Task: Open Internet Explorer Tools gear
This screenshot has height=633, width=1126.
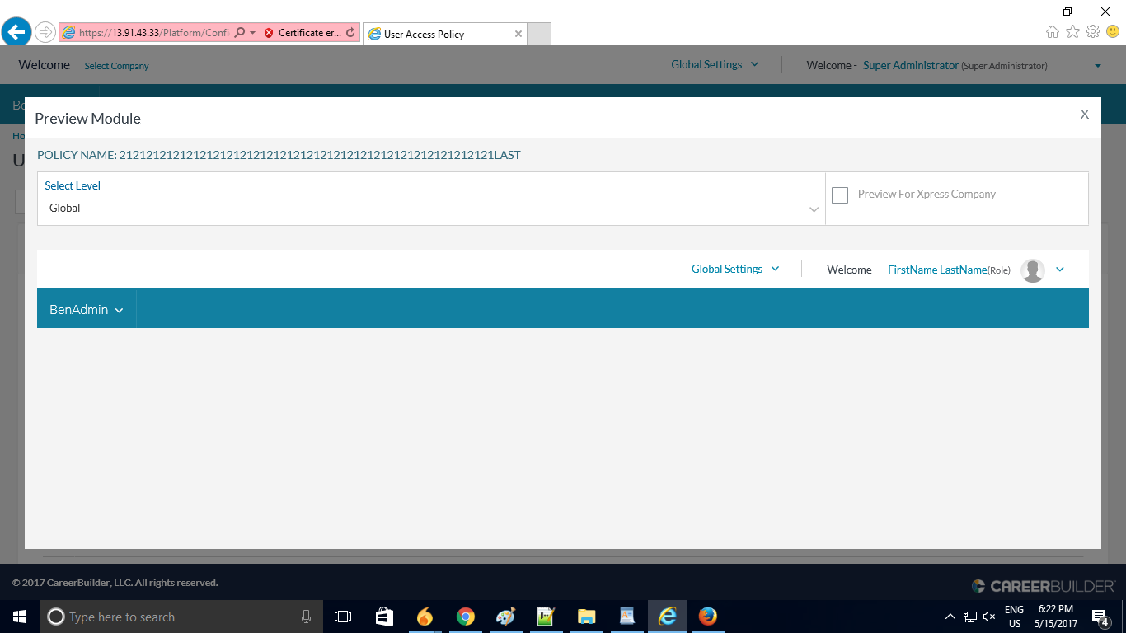Action: (x=1093, y=32)
